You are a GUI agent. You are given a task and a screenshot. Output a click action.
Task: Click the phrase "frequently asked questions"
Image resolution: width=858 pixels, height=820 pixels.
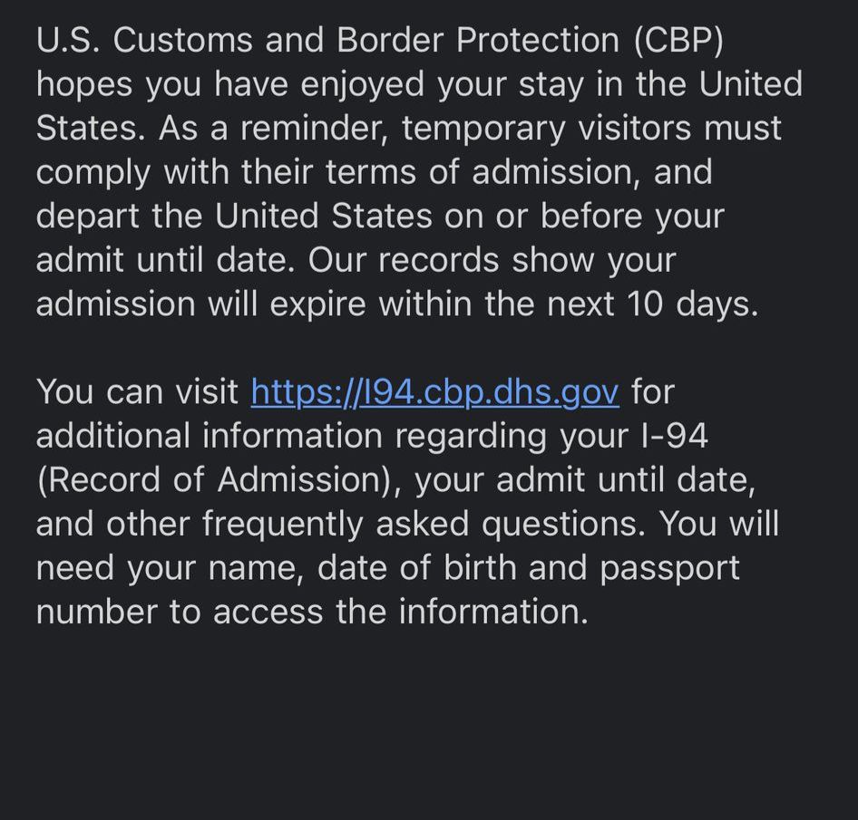tap(420, 525)
